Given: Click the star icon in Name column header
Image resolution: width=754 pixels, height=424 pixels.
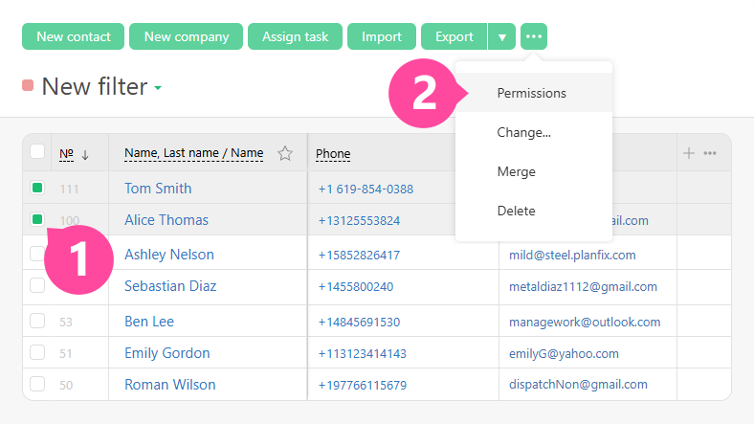Looking at the screenshot, I should pos(284,153).
